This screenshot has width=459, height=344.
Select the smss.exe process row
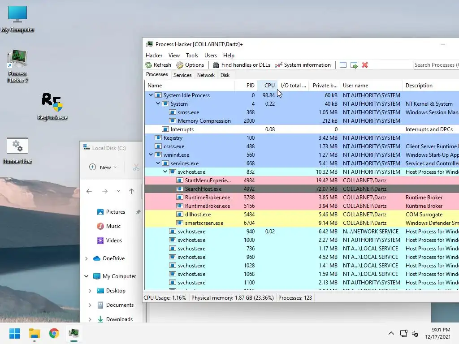[x=302, y=112]
